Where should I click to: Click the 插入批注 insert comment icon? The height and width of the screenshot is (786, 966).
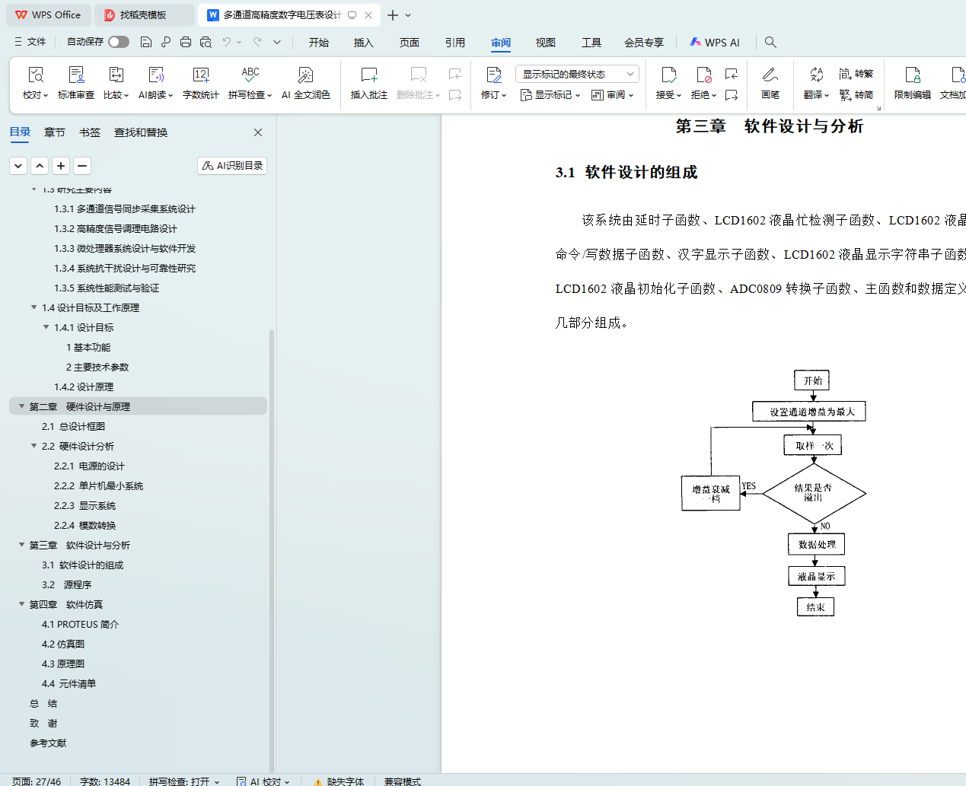click(368, 75)
